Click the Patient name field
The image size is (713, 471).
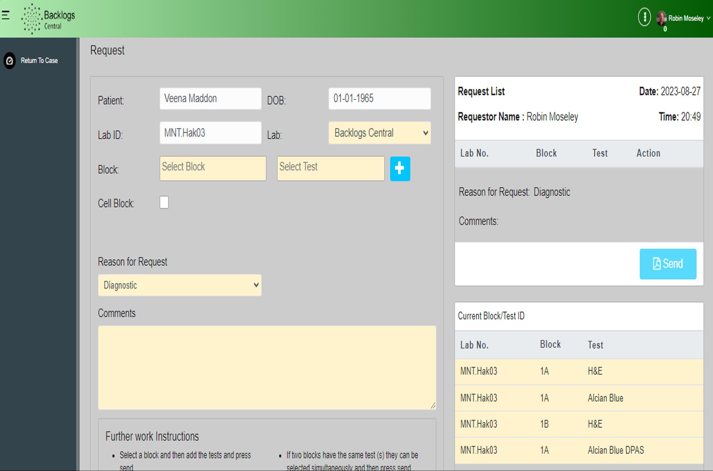(x=210, y=98)
